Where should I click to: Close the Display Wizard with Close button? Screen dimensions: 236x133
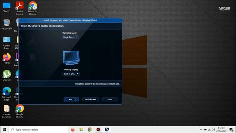point(110,99)
